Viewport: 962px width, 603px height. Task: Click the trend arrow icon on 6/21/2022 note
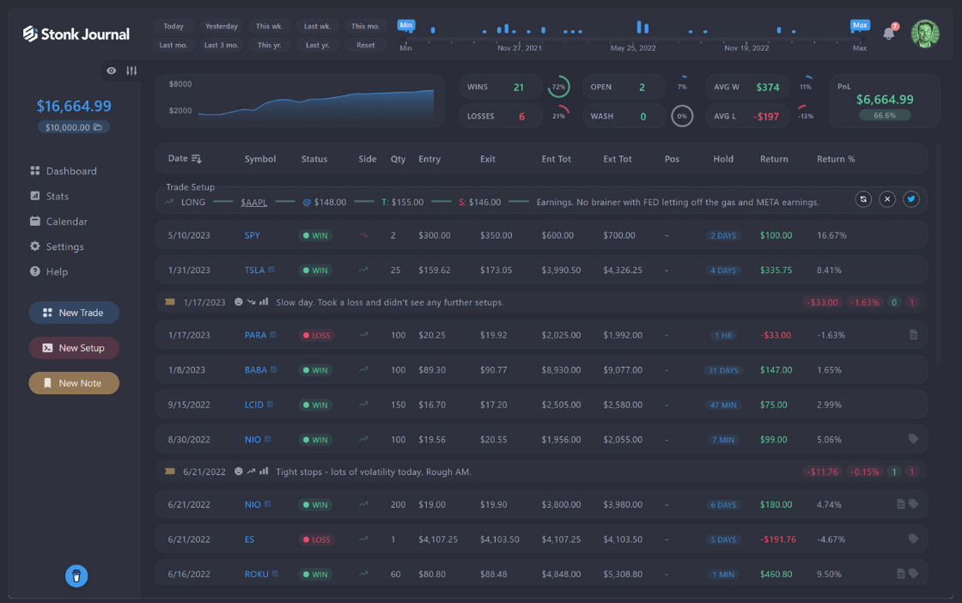pyautogui.click(x=251, y=471)
